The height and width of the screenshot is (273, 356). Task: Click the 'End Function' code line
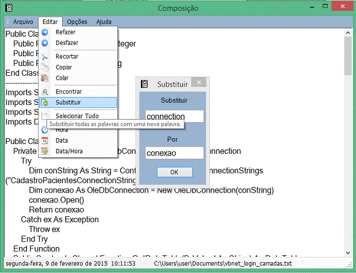coord(36,249)
